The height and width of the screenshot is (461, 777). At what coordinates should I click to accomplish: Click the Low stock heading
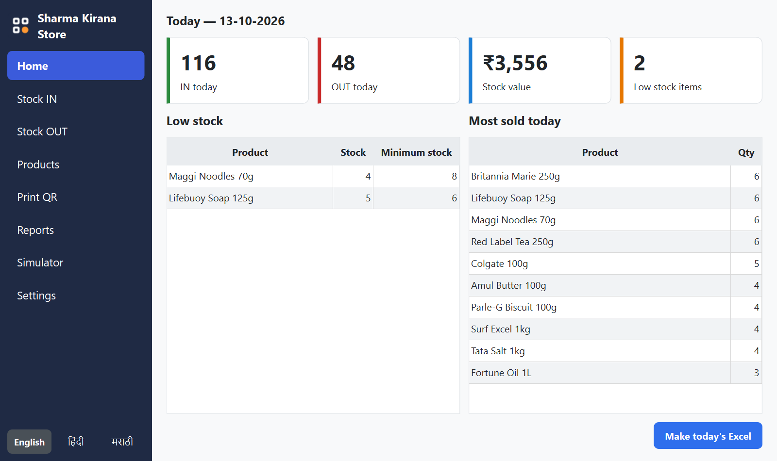195,121
